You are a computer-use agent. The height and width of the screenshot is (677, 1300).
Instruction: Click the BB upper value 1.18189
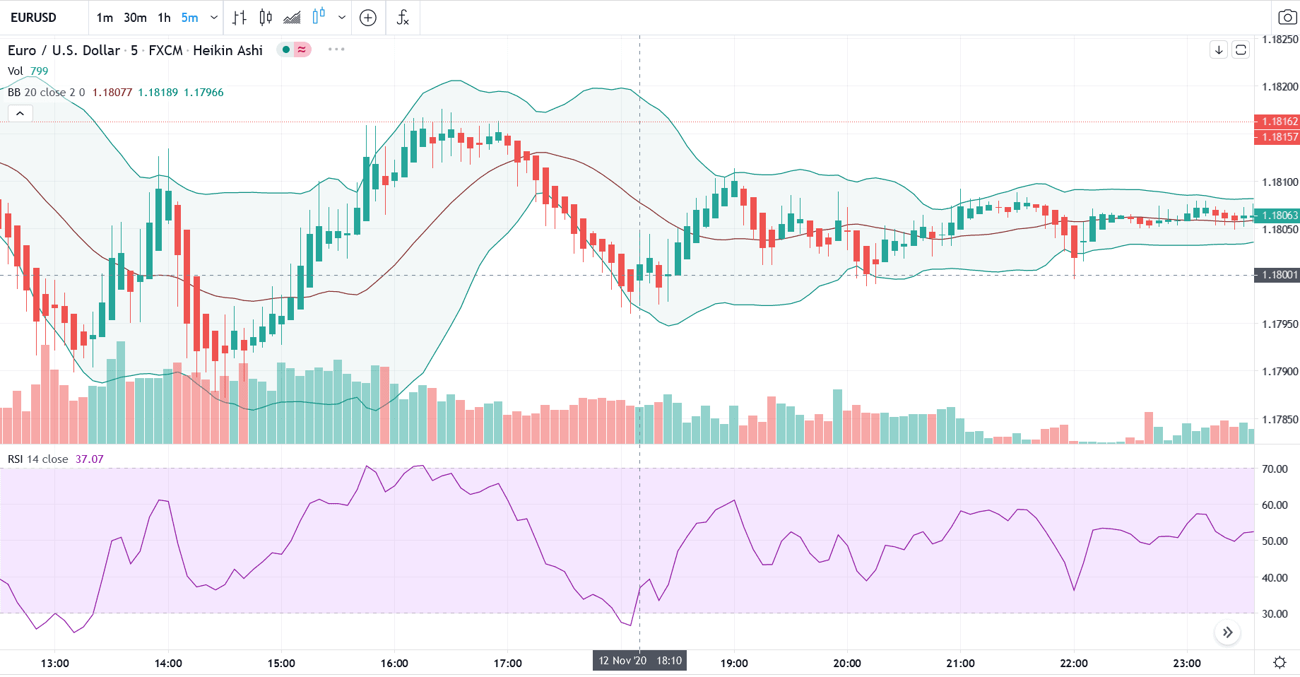[x=158, y=93]
